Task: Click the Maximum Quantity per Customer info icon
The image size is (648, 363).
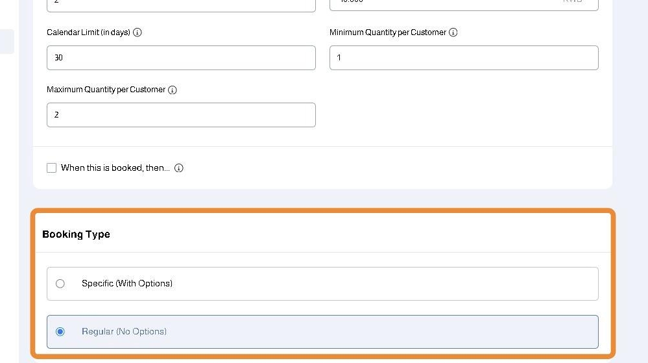Action: pos(173,90)
